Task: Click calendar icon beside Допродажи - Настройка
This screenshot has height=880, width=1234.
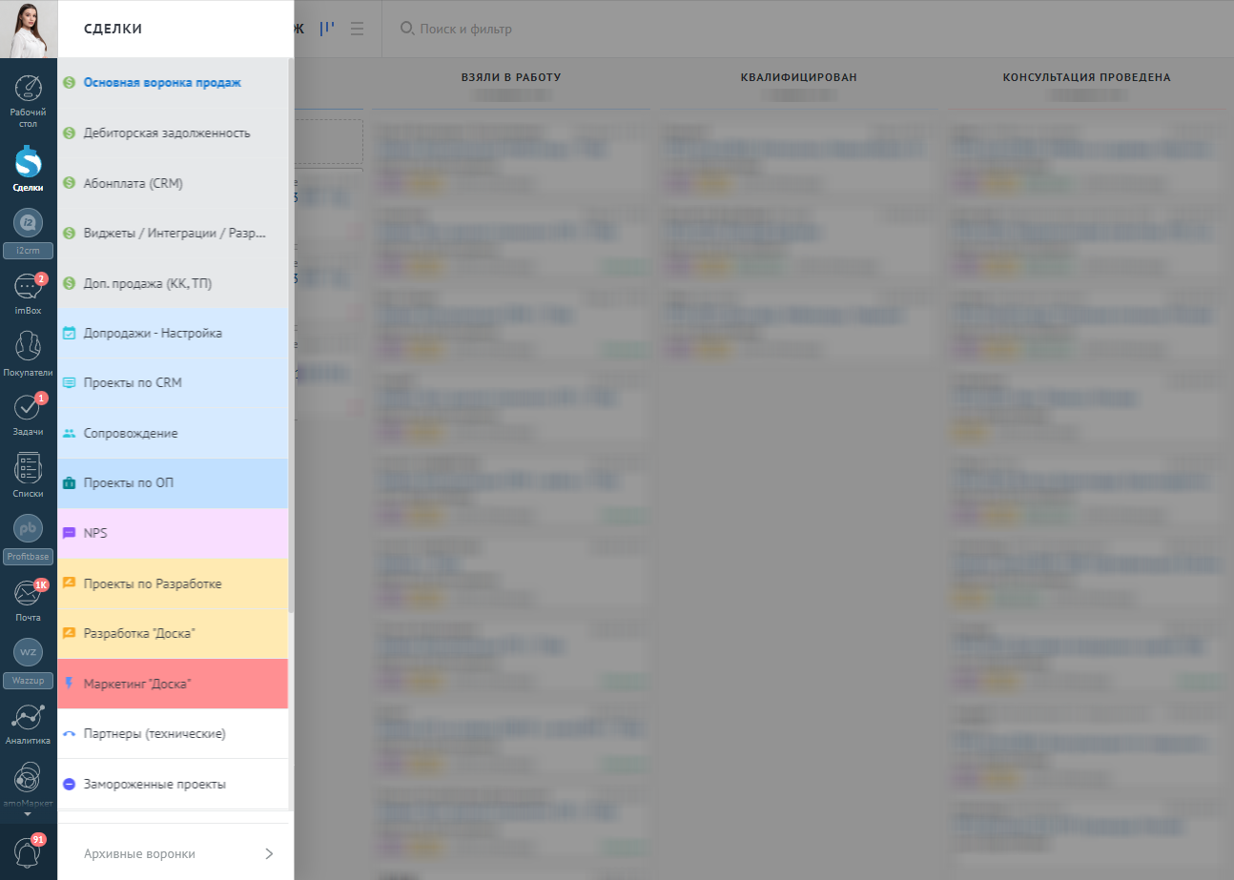Action: tap(69, 333)
